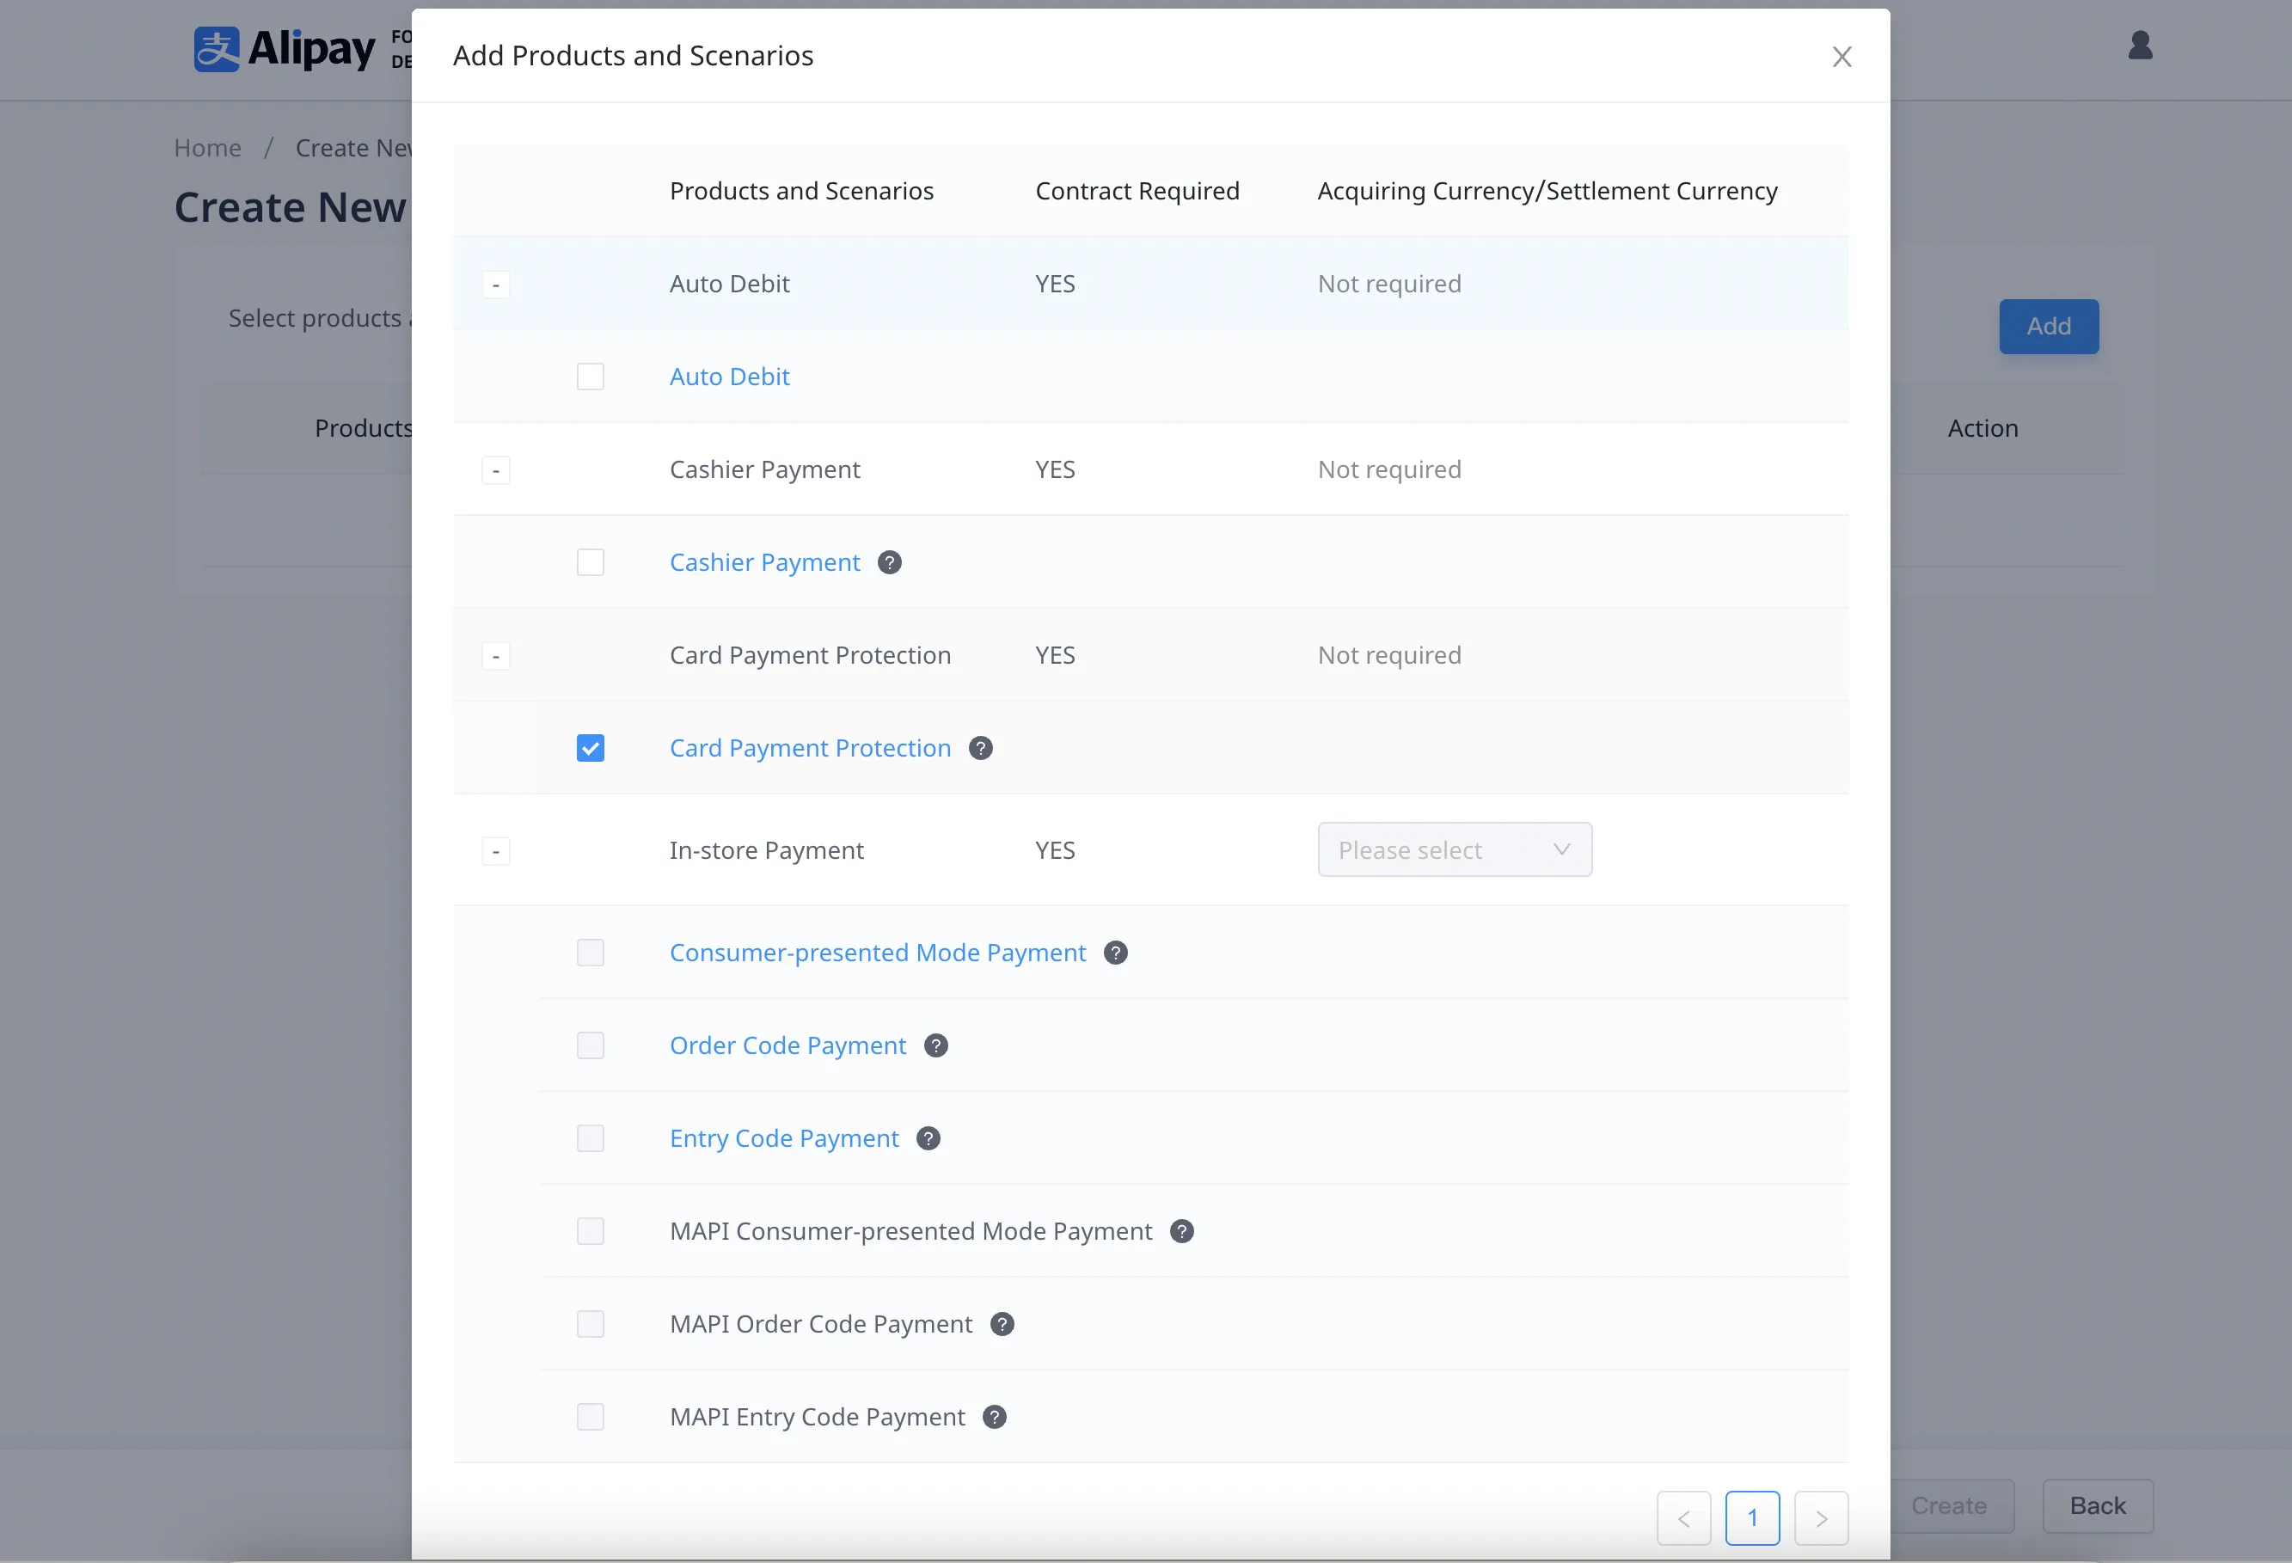Check the Auto Debit scenario checkbox

pos(590,377)
